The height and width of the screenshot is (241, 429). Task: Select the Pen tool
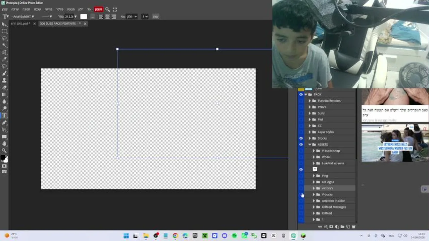4,123
